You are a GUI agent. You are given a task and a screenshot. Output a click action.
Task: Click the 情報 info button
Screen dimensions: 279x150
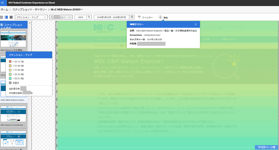[163, 17]
